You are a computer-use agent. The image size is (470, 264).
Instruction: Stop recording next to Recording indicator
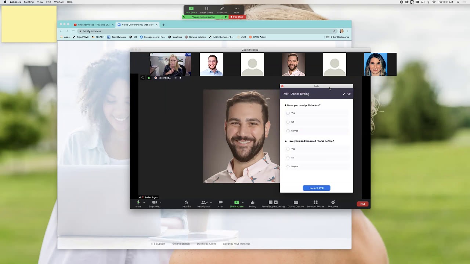click(x=180, y=78)
